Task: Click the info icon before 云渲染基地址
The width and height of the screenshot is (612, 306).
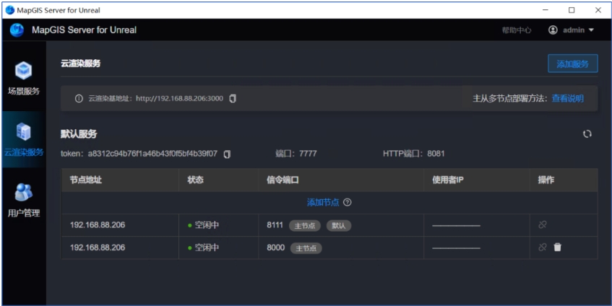Action: pos(79,99)
